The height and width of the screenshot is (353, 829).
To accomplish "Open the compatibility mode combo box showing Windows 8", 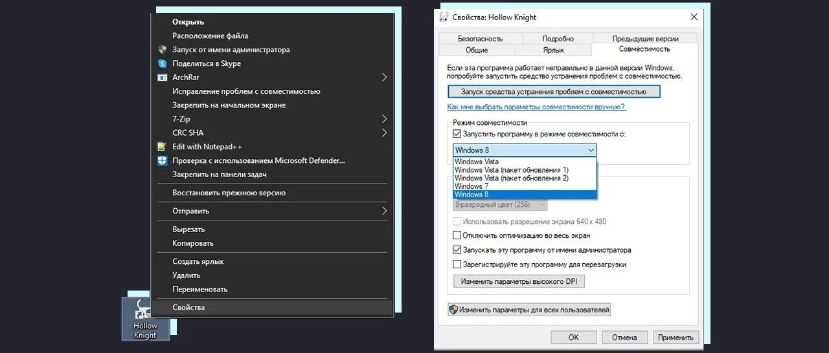I will (x=525, y=150).
